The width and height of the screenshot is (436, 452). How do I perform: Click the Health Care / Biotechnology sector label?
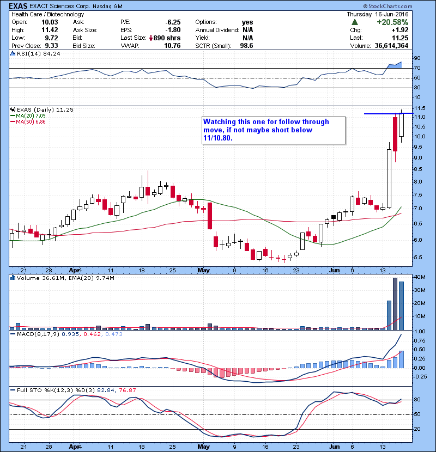tap(47, 14)
